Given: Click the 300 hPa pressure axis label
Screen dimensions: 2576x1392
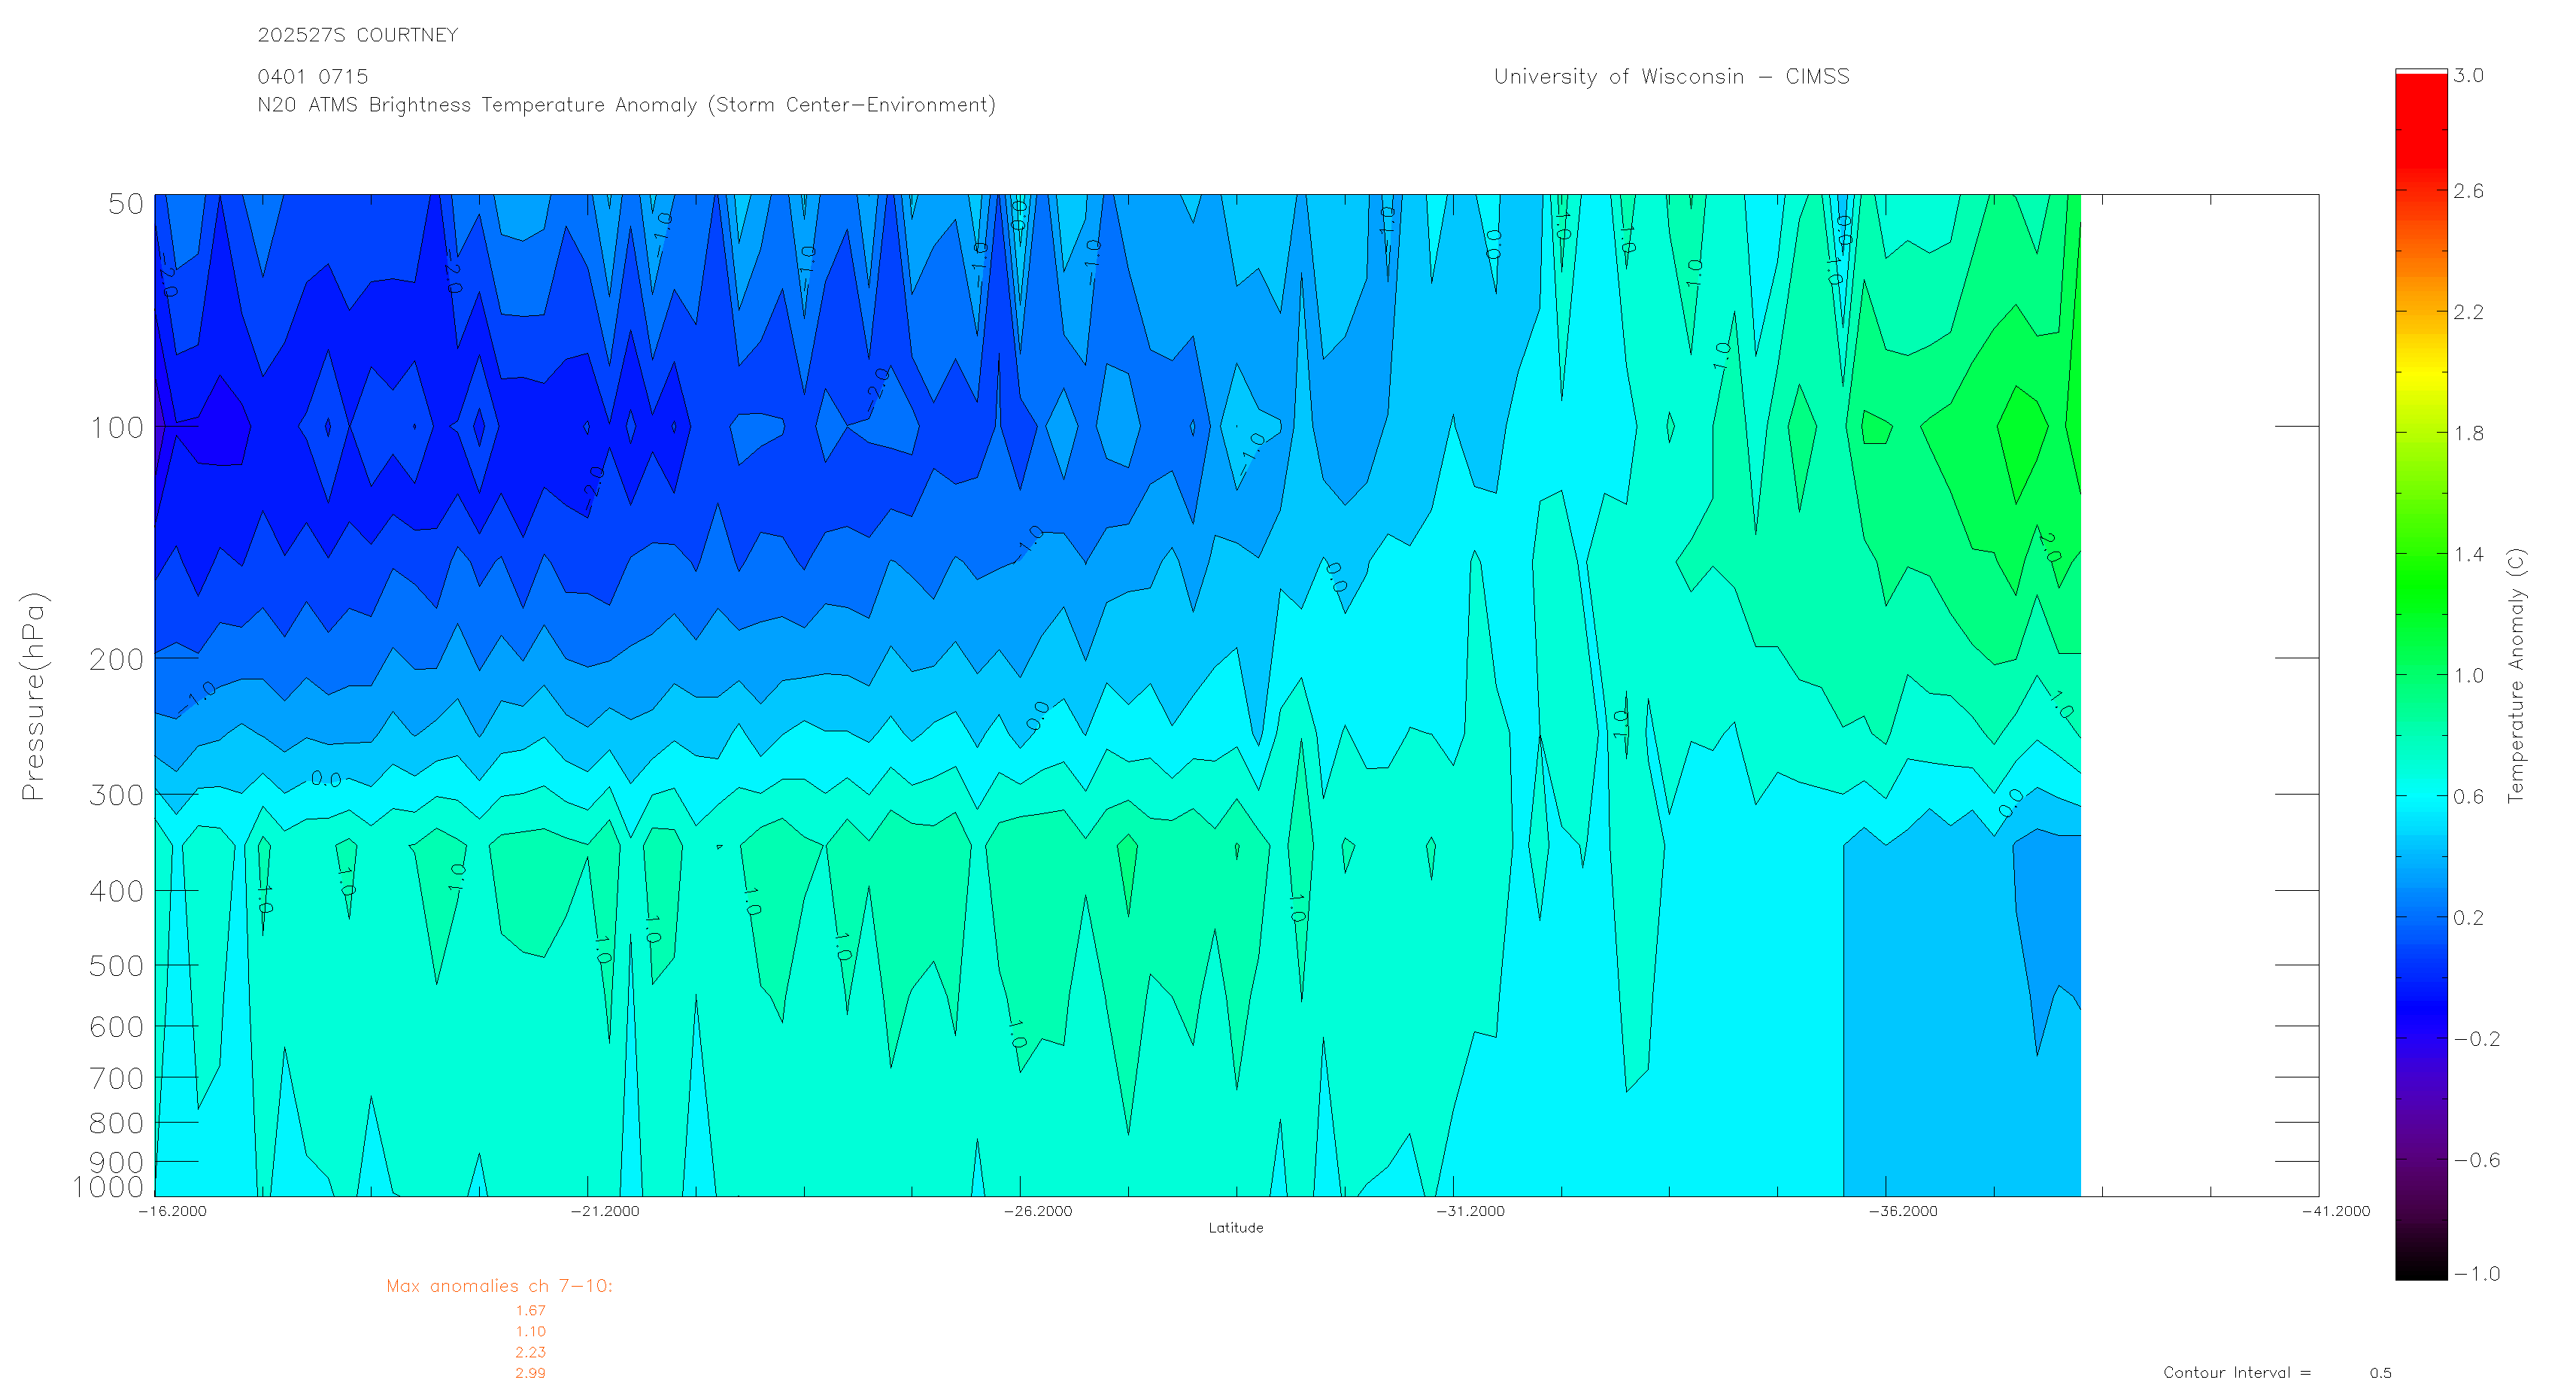Looking at the screenshot, I should click(117, 795).
